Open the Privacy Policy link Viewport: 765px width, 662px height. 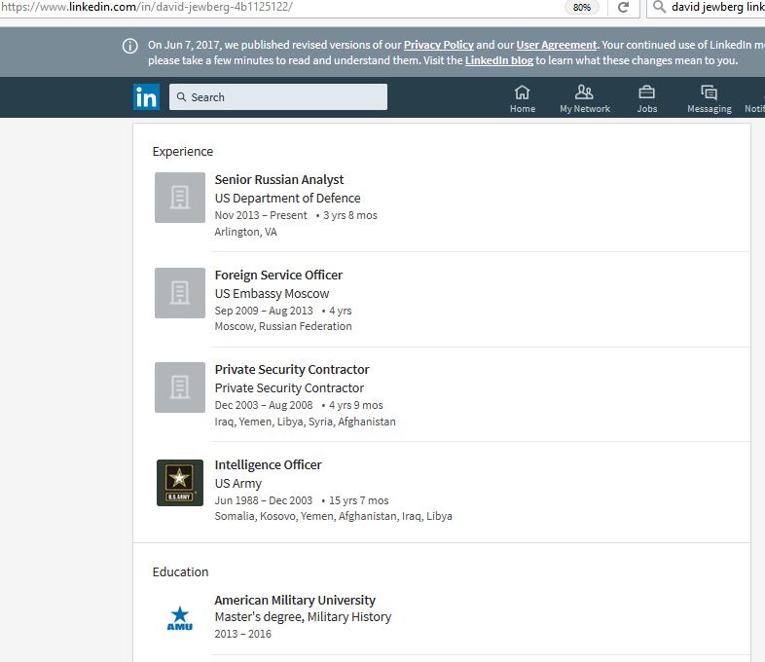[439, 45]
